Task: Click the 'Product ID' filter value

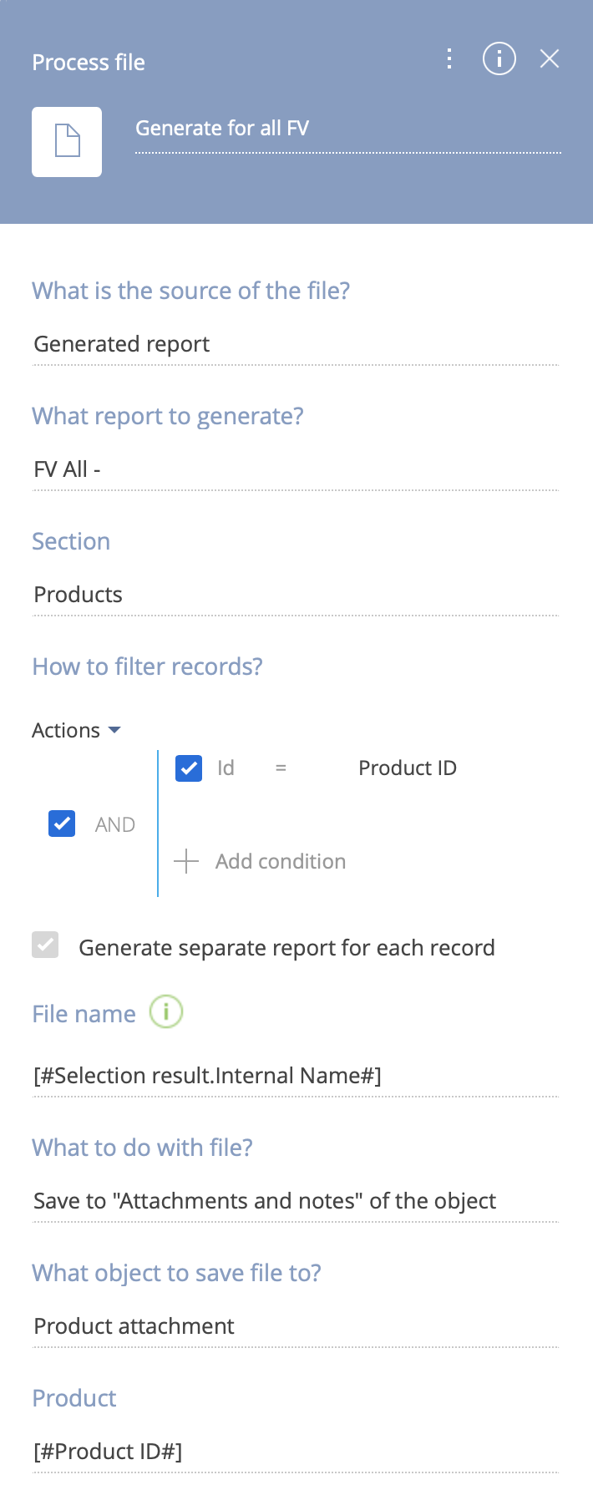Action: [x=408, y=768]
